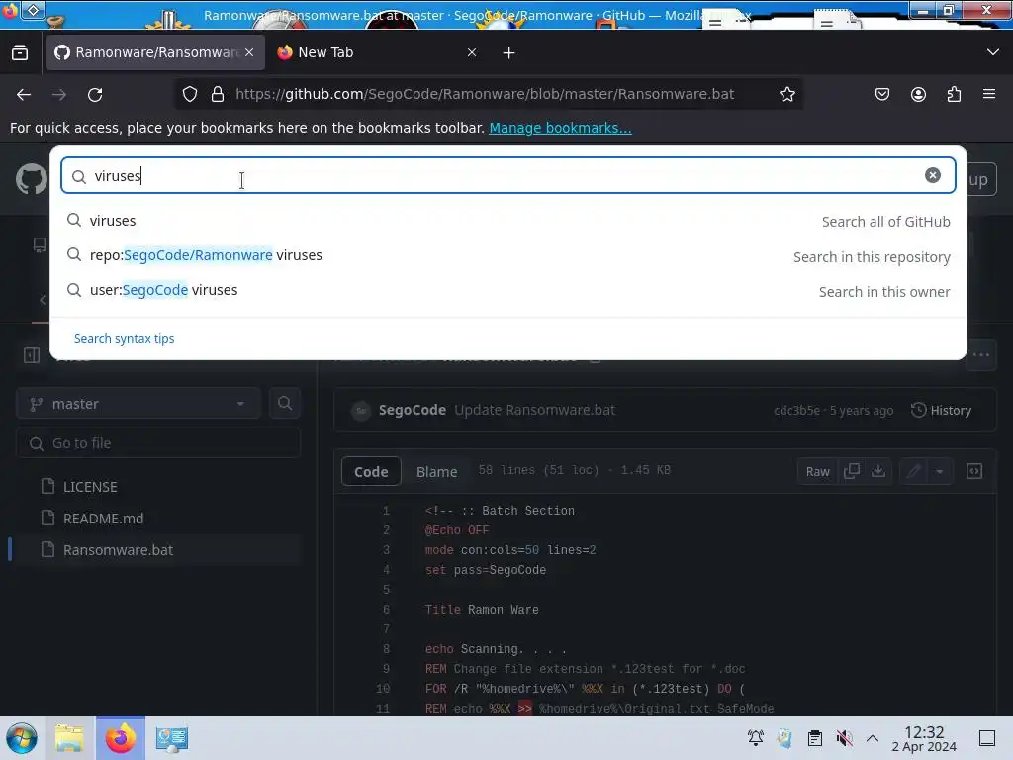The width and height of the screenshot is (1013, 760).
Task: Click the search files magnifier button
Action: [x=284, y=404]
